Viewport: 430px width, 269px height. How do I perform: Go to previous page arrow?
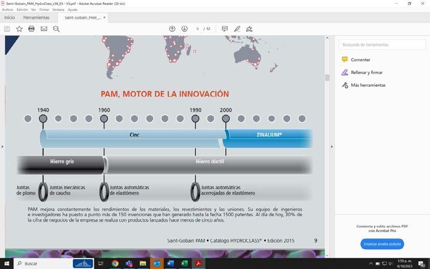tap(172, 29)
